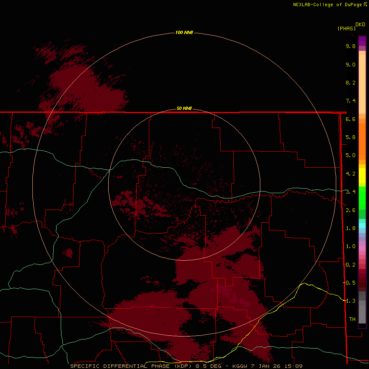Click the 6.6 legend value

pos(351,119)
